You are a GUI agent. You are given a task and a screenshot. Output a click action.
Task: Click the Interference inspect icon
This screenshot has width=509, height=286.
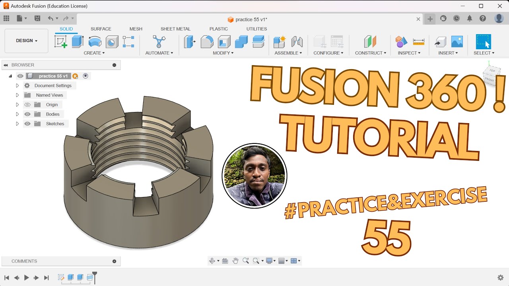(401, 41)
